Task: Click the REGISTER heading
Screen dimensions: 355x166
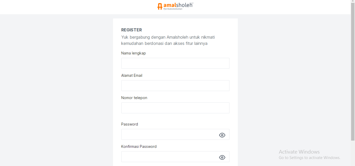Action: (132, 30)
